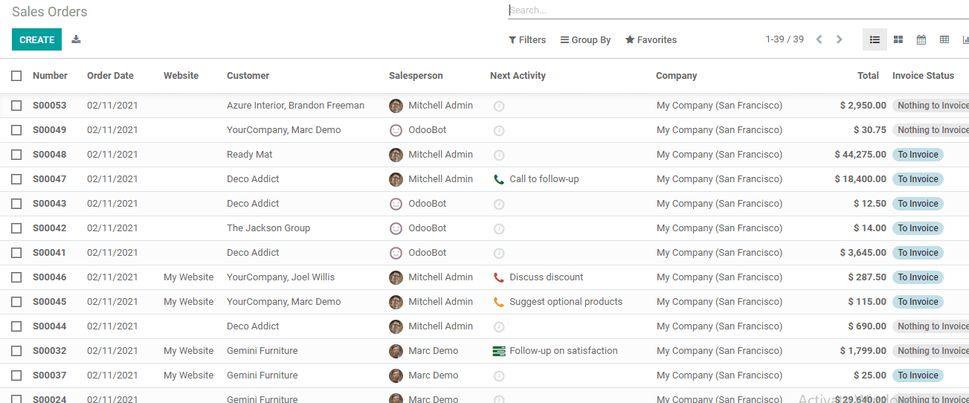The height and width of the screenshot is (403, 969).
Task: Click clock activity icon for S00043
Action: 499,204
